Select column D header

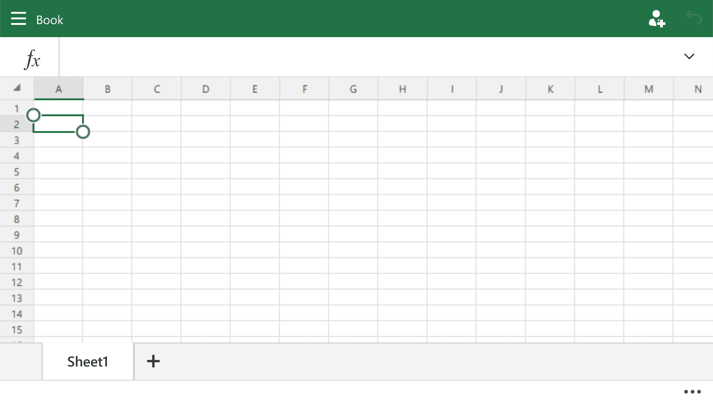point(206,89)
